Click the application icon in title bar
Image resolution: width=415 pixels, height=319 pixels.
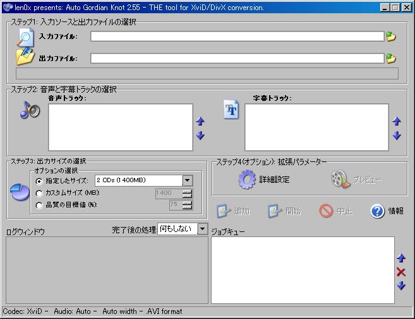[8, 7]
